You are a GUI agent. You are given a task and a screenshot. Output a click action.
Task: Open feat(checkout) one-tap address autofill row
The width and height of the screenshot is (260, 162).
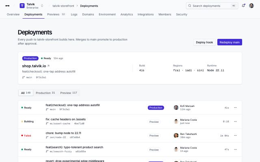(x=130, y=108)
